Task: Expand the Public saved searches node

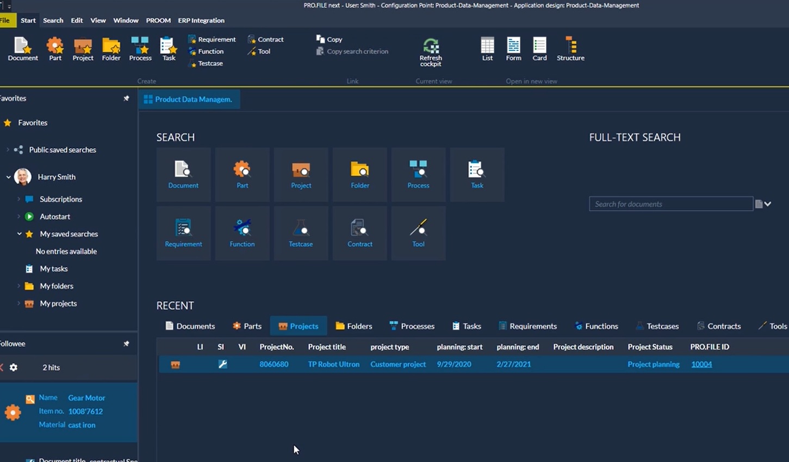Action: click(x=8, y=150)
